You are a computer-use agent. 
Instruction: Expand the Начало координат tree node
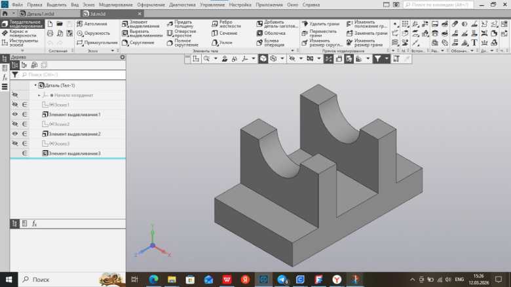39,95
